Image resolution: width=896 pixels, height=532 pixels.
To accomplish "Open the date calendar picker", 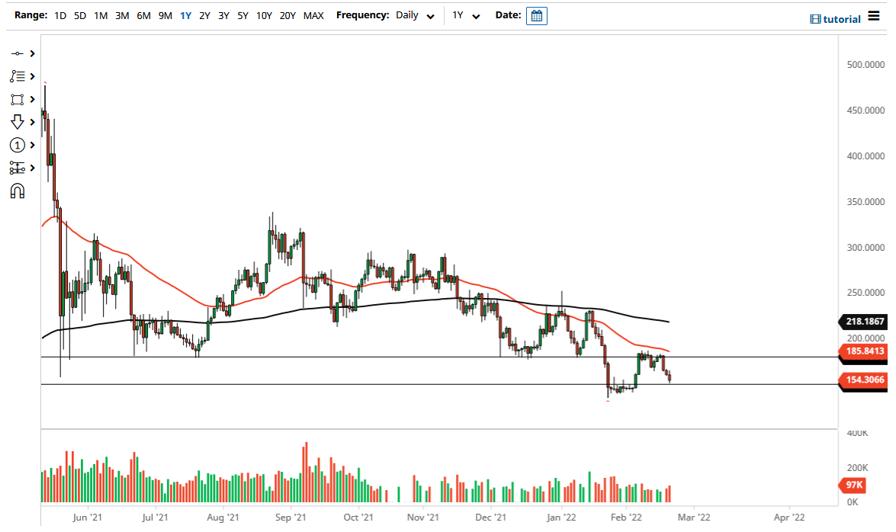I will tap(537, 16).
